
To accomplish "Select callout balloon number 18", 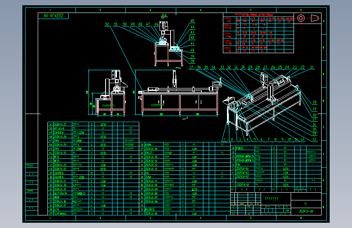I will point(315,115).
